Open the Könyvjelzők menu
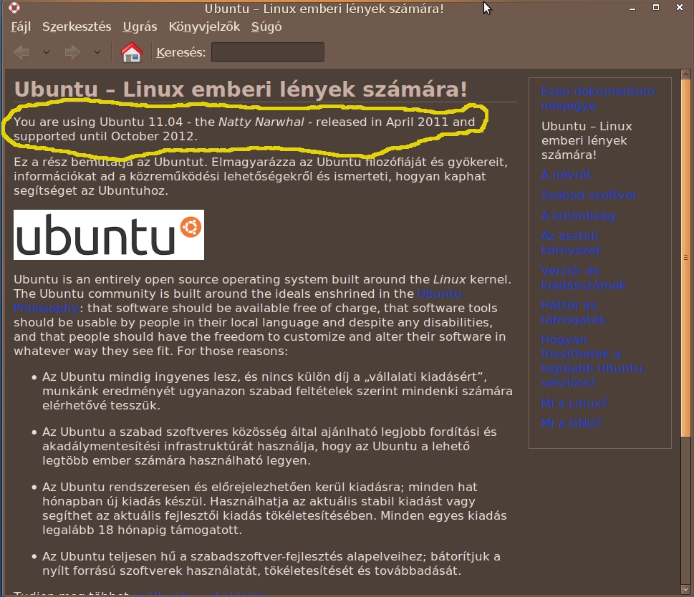Screen dimensions: 694x597 tap(204, 26)
